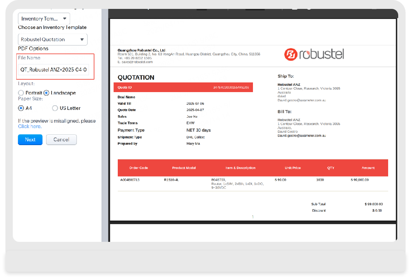Click the 'Product Model' column header

coord(184,168)
